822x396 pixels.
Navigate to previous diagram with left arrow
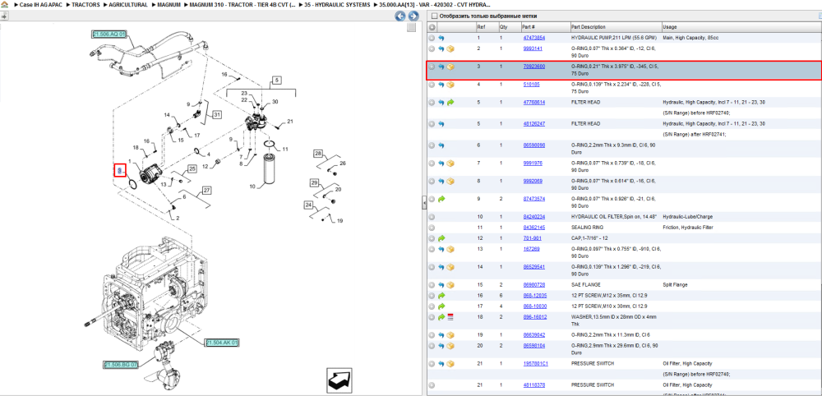tap(400, 16)
